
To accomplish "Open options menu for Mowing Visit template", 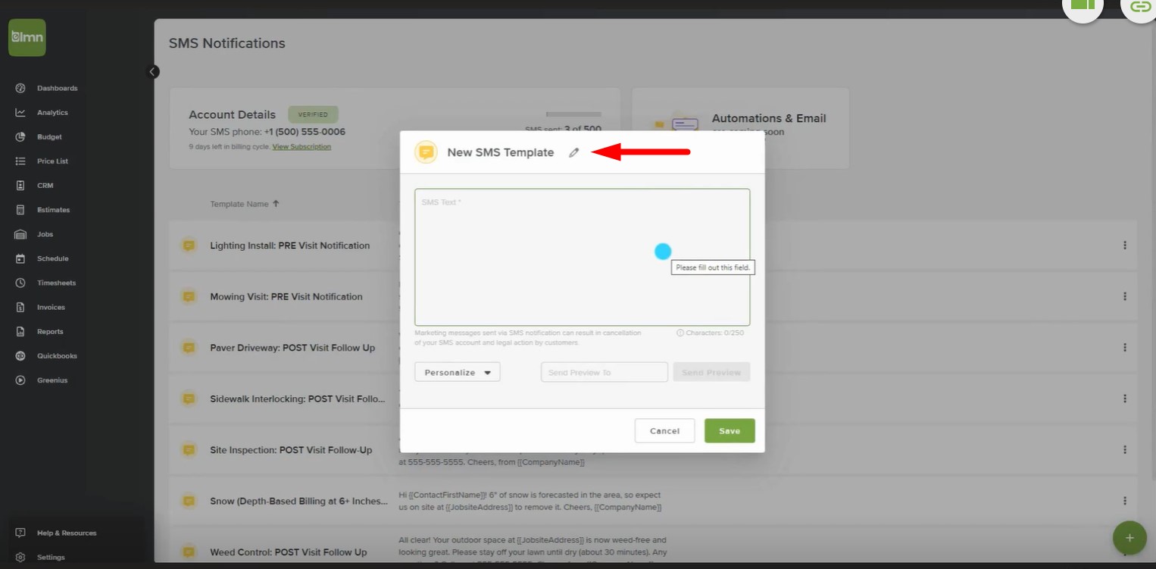I will [1125, 296].
